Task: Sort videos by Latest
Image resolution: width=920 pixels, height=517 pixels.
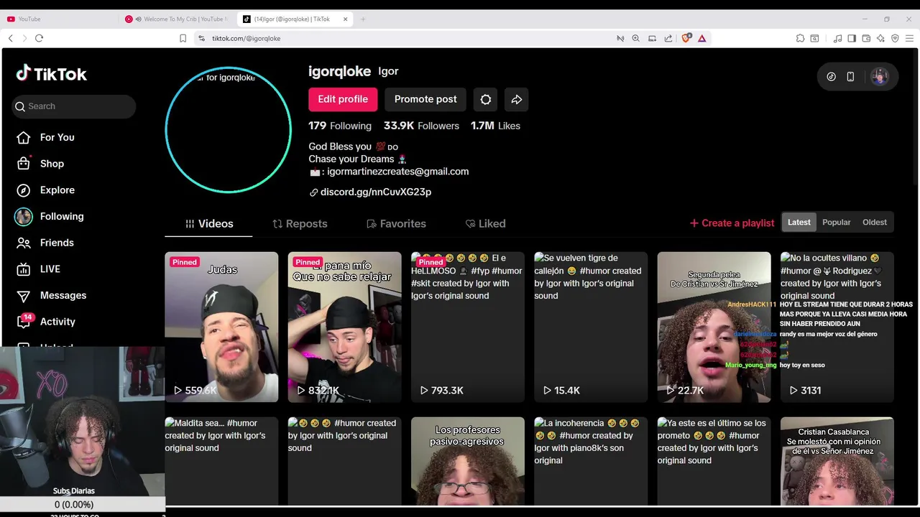Action: click(799, 222)
